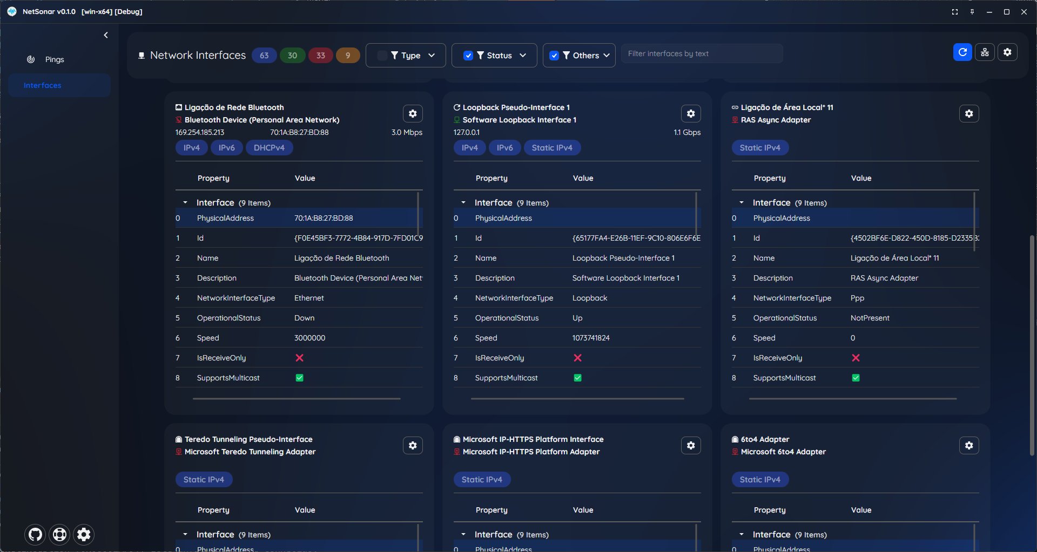Screen dimensions: 1037x552
Task: Collapse Interface group in Bluetooth card
Action: [185, 203]
